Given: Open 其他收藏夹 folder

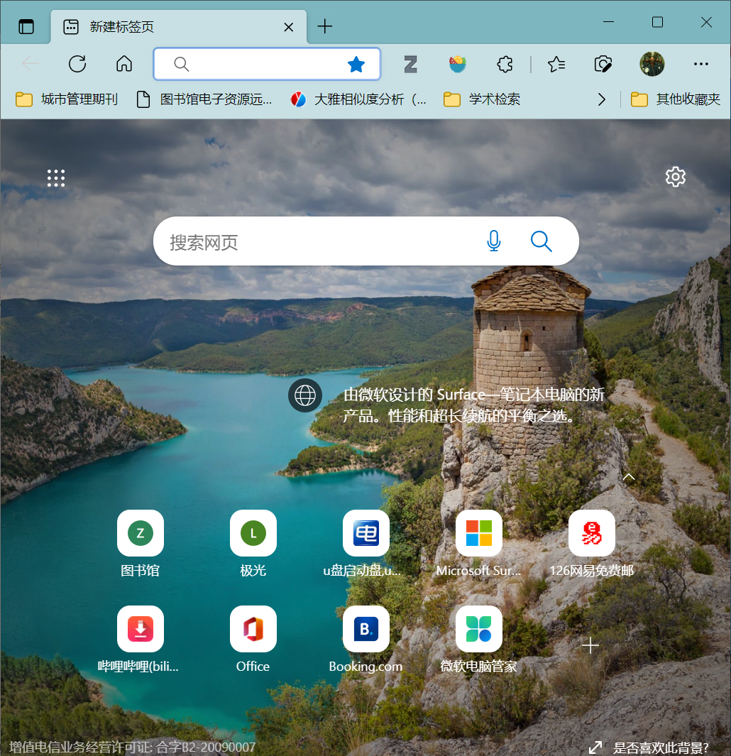Looking at the screenshot, I should click(x=676, y=99).
